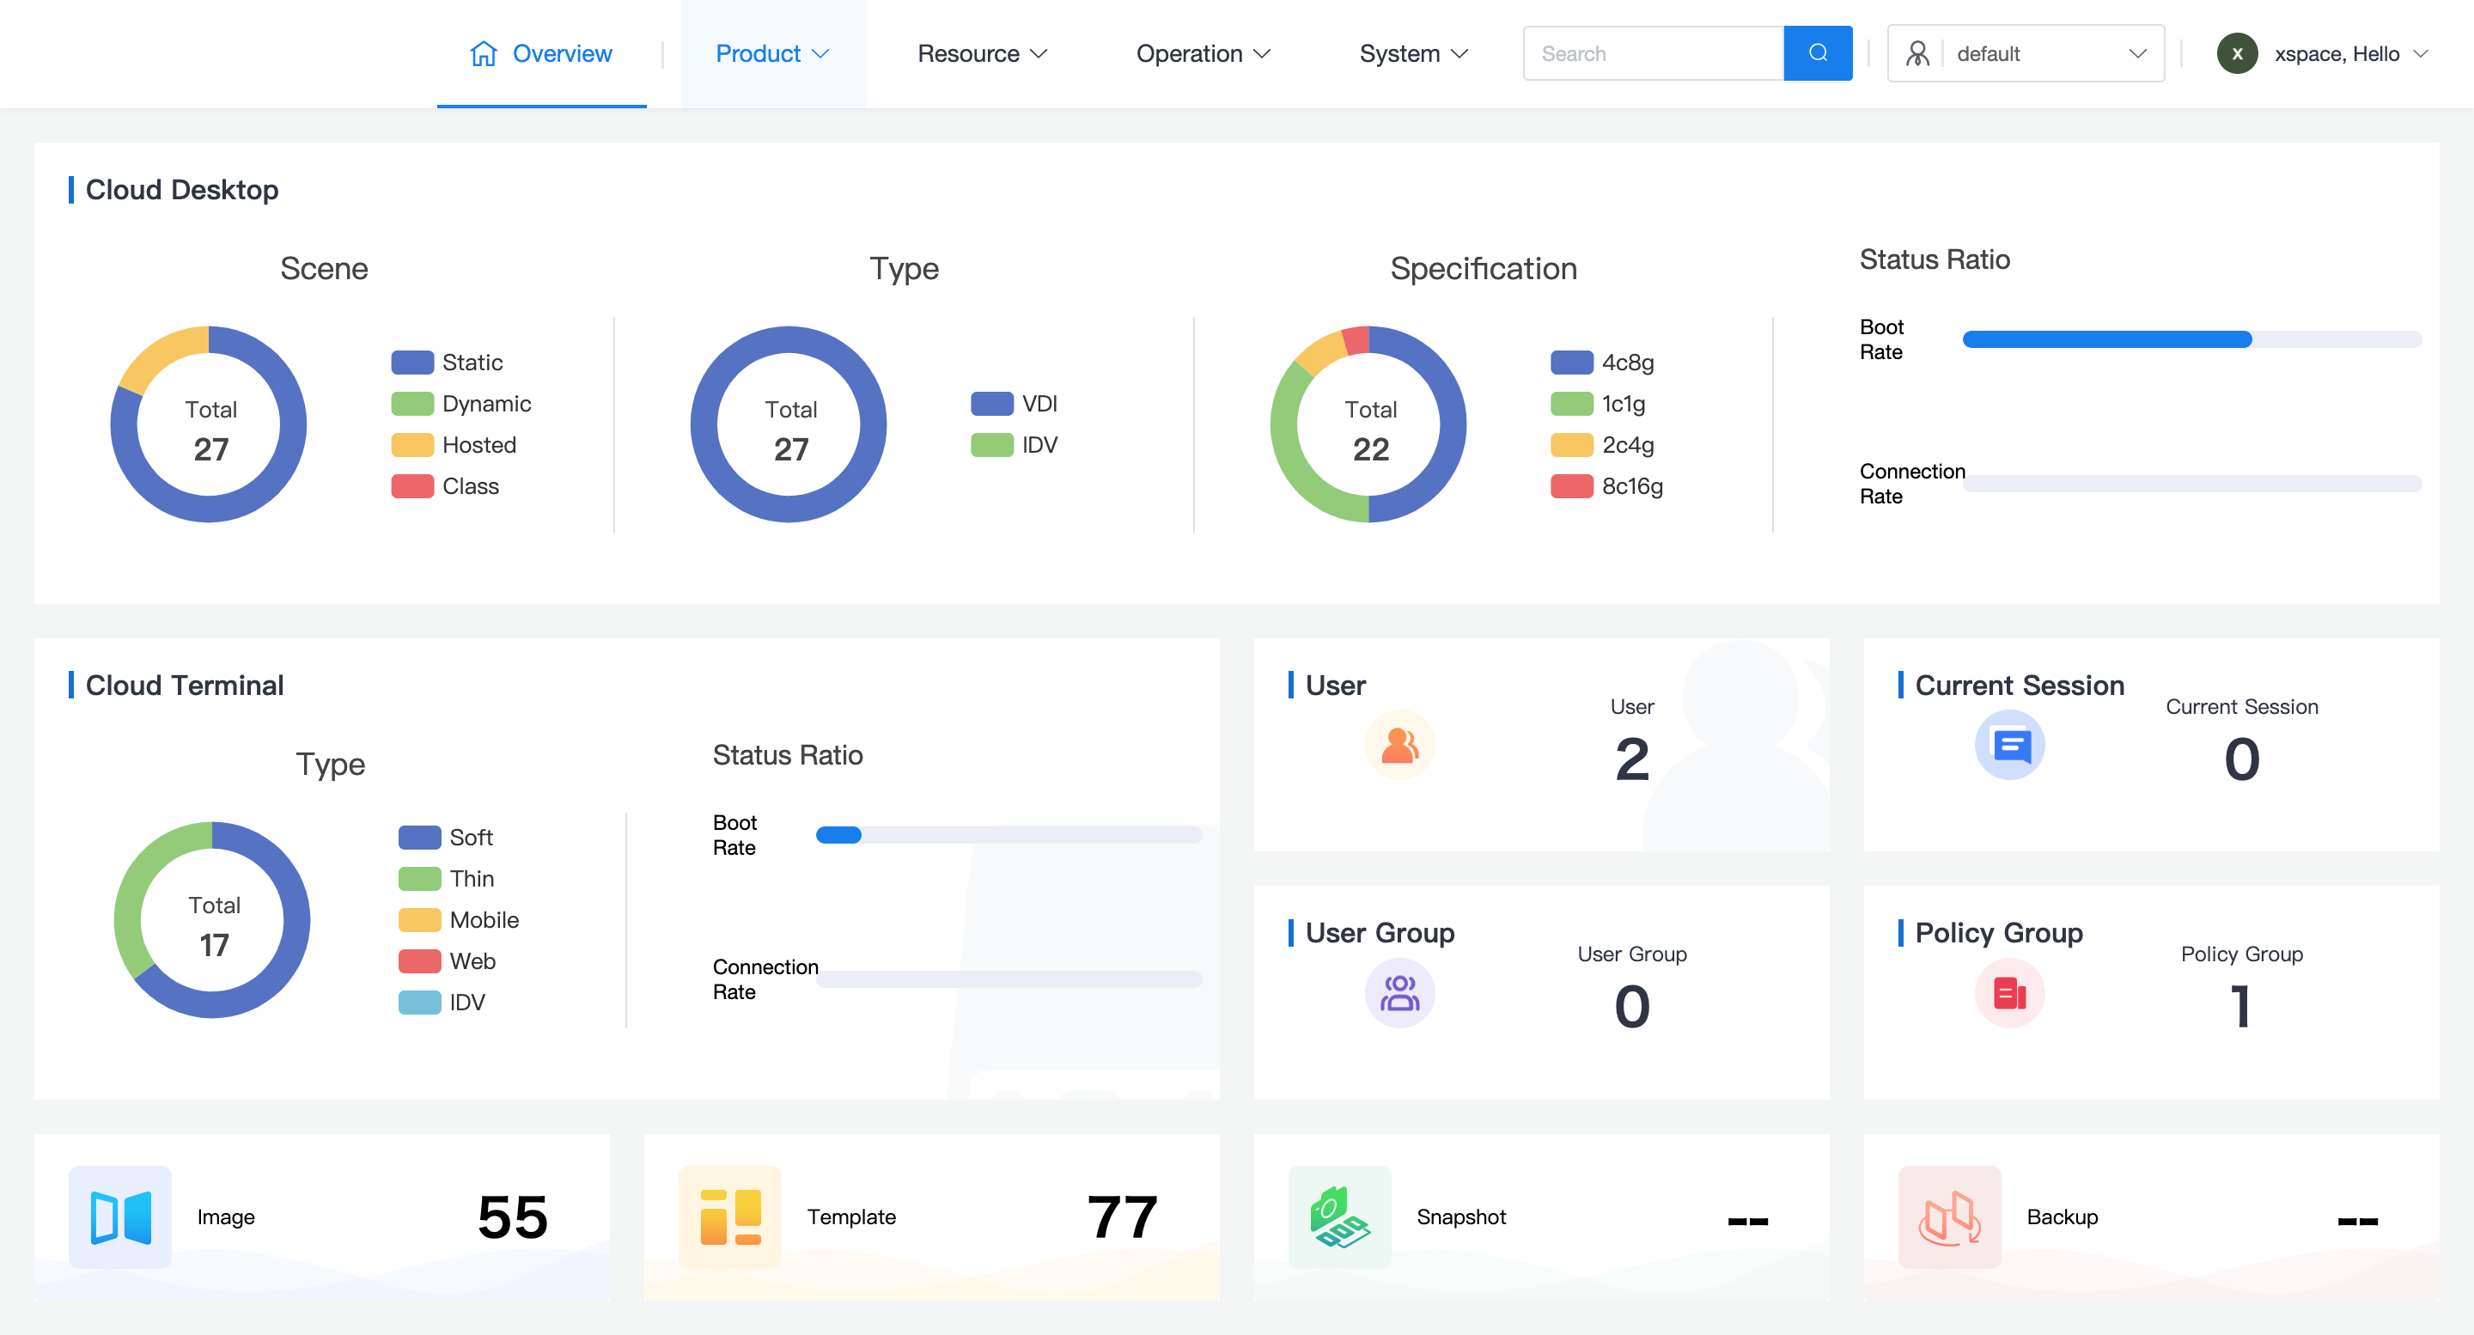The image size is (2474, 1335).
Task: Expand the xspace user account menu
Action: (2335, 54)
